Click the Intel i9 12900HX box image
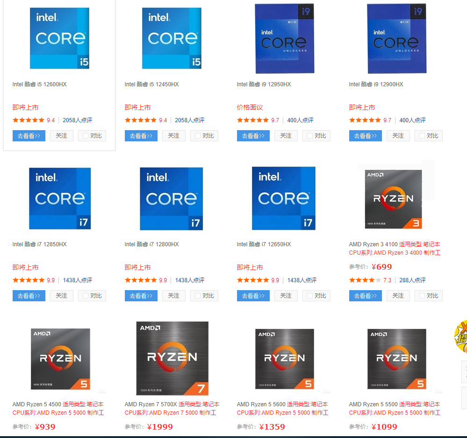467x438 pixels. click(396, 38)
